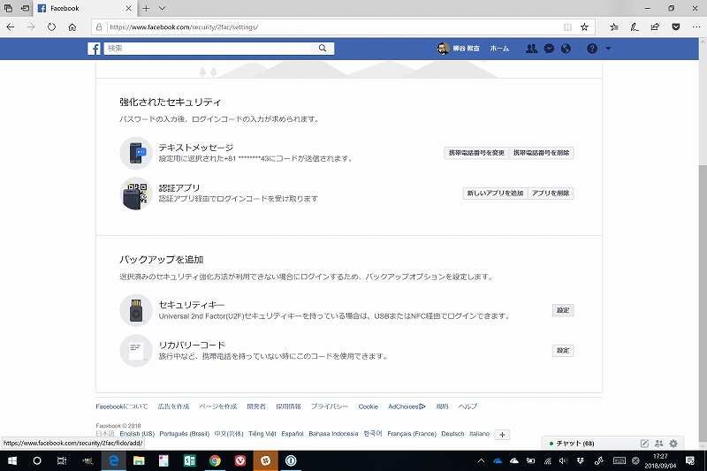Click 携帯電話番号を削除 button
This screenshot has width=707, height=471.
tap(542, 153)
